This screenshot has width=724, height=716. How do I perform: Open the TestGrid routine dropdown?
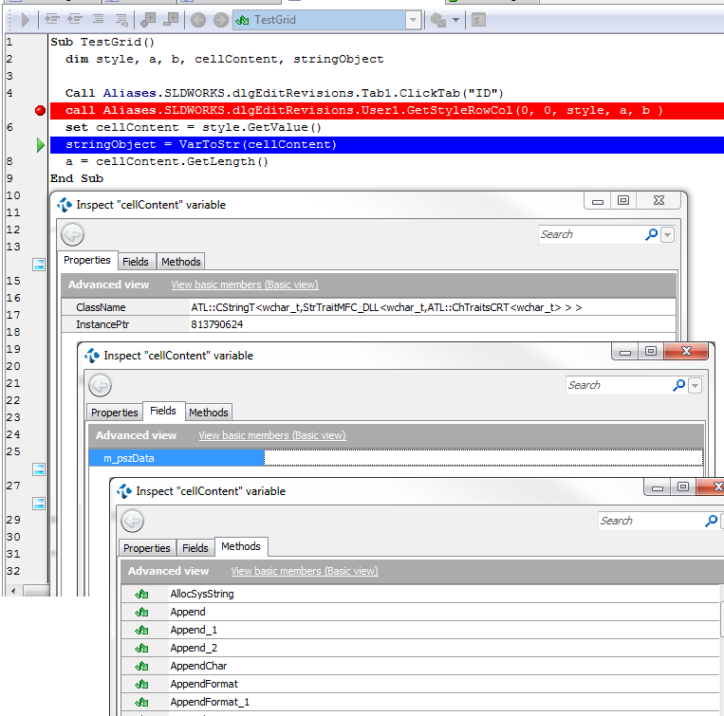413,19
